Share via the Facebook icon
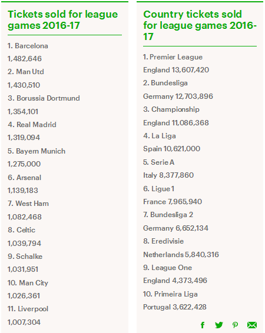 coord(203,325)
